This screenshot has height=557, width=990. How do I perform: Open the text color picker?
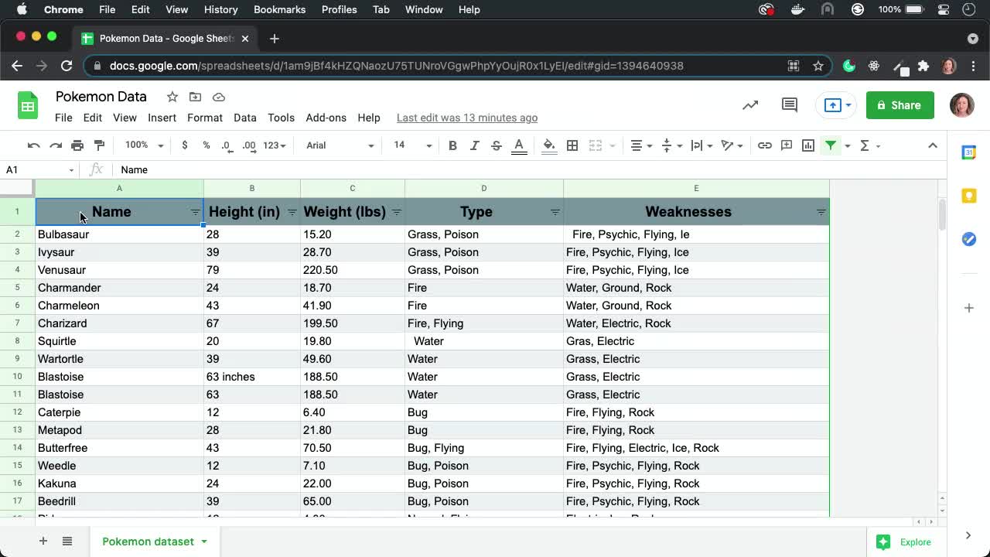tap(519, 145)
